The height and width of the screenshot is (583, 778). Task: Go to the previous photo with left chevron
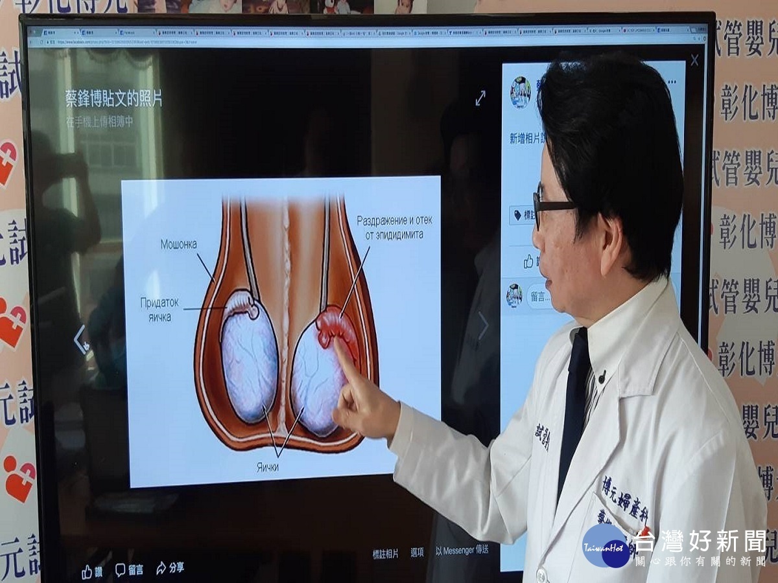pos(80,339)
